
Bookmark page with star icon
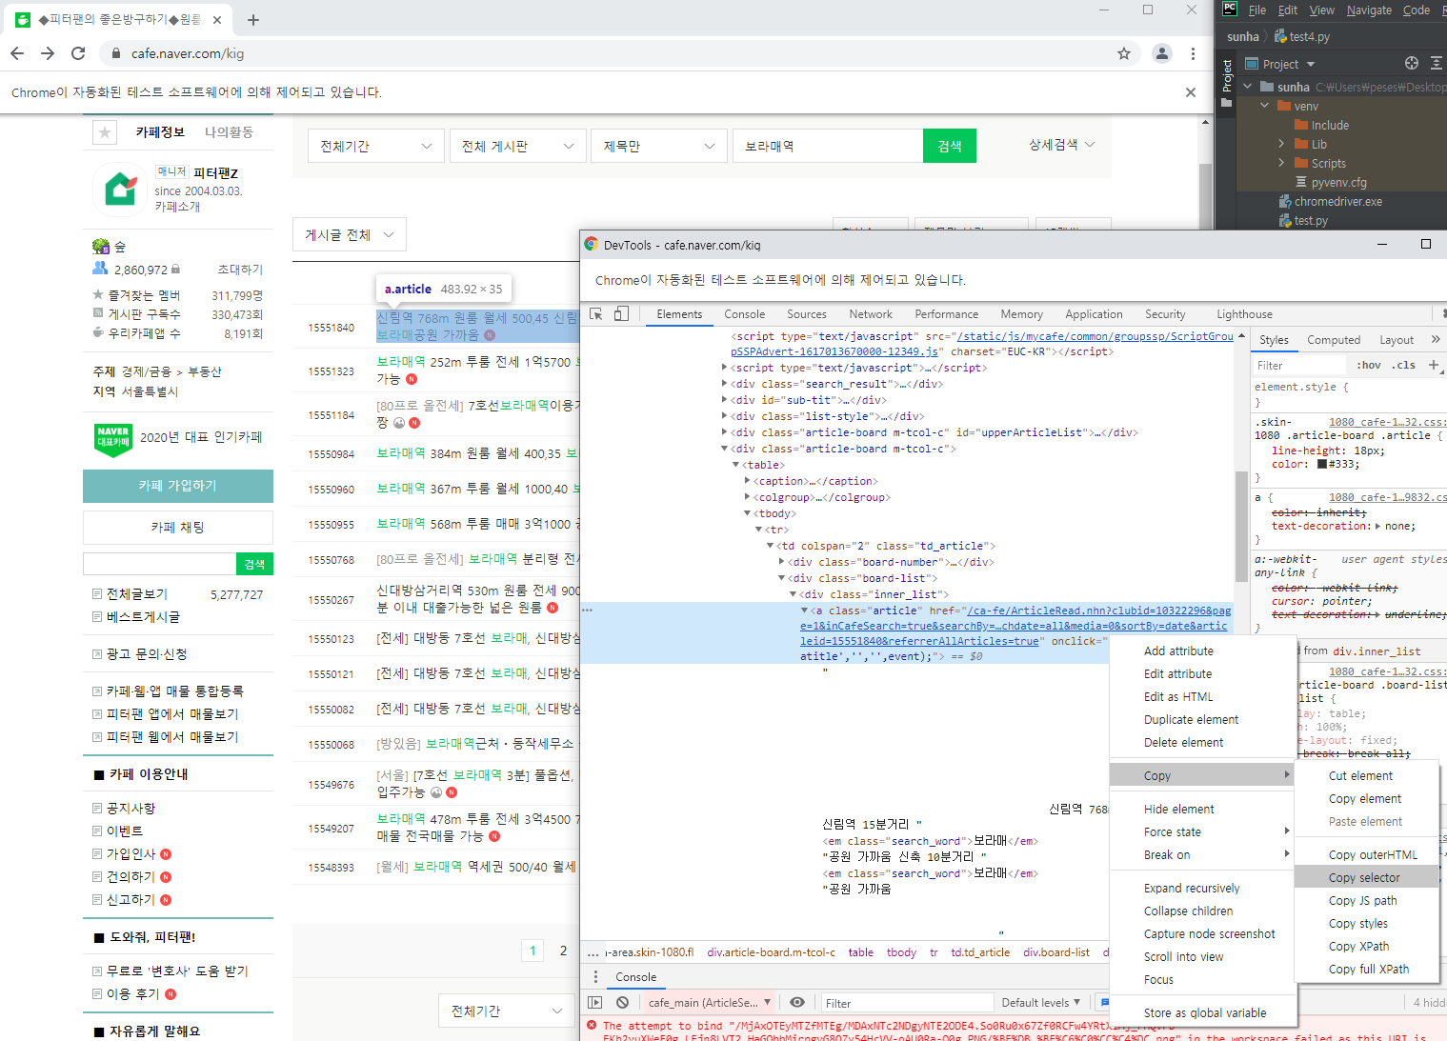(1124, 53)
